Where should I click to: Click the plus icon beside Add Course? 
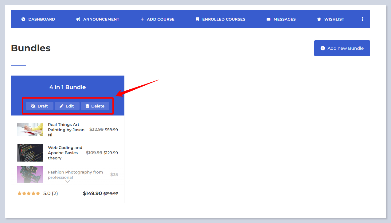[x=142, y=19]
